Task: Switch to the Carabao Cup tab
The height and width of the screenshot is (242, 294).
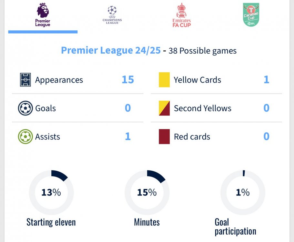Action: click(x=251, y=15)
